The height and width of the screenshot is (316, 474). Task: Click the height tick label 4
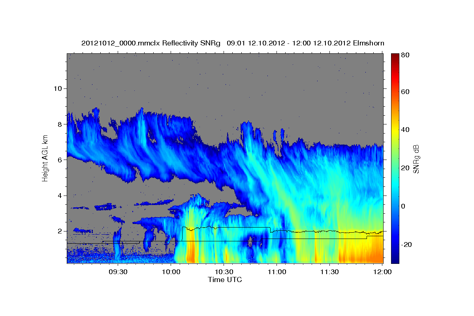[x=60, y=196]
